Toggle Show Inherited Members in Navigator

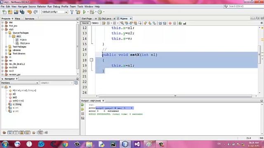tap(5, 132)
